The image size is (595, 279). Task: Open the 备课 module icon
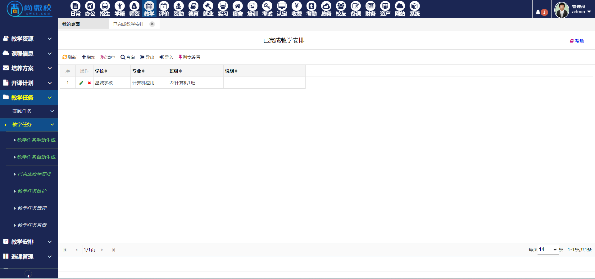pos(356,9)
